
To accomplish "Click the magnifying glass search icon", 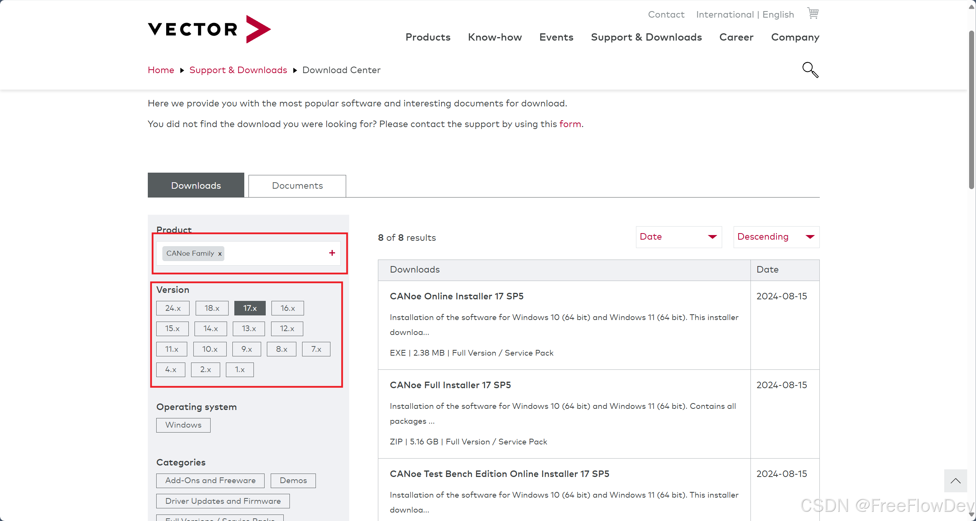I will (x=810, y=70).
